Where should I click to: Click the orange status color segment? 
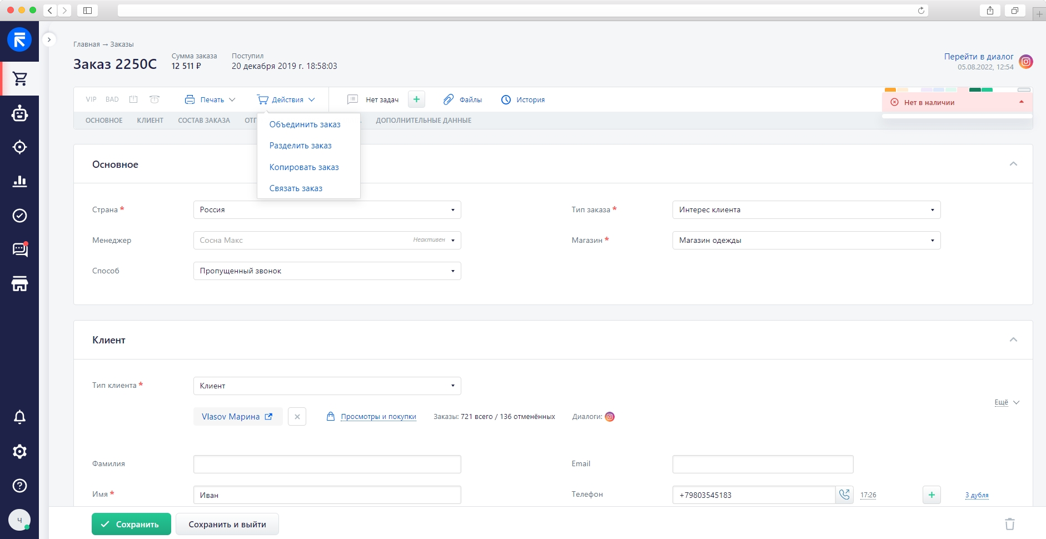pyautogui.click(x=890, y=89)
